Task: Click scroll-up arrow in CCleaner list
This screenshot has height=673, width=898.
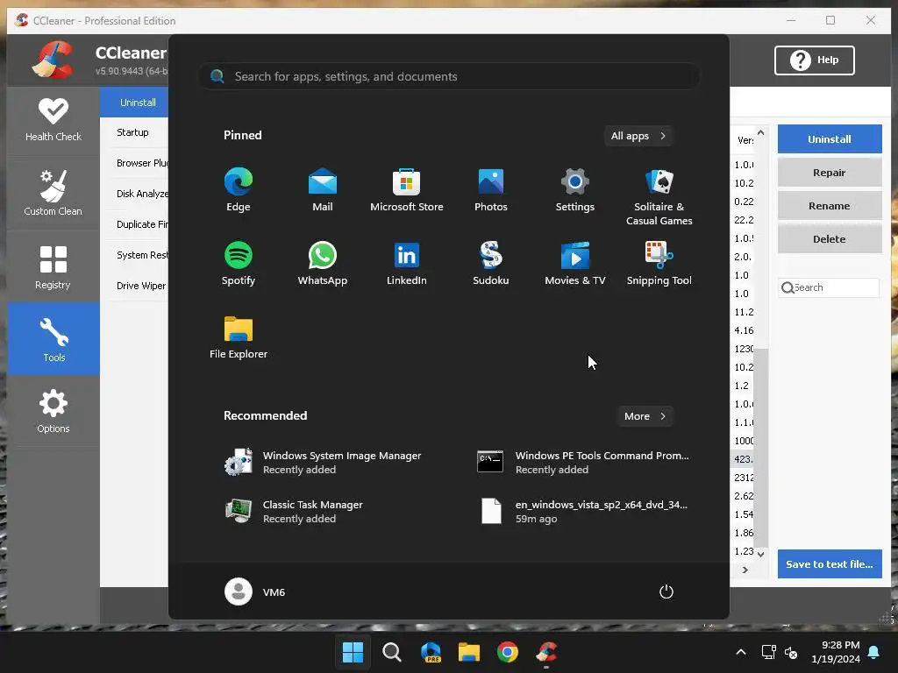Action: click(760, 132)
